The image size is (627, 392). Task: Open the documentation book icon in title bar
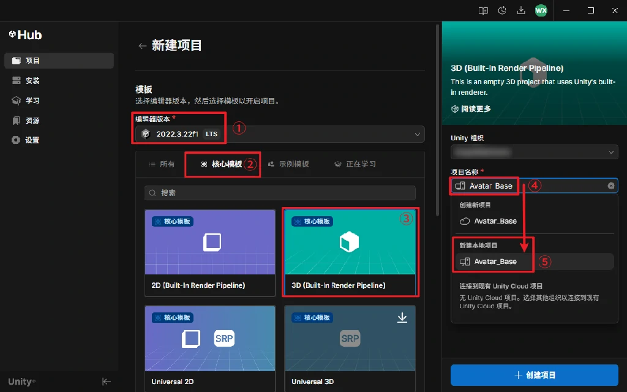483,10
